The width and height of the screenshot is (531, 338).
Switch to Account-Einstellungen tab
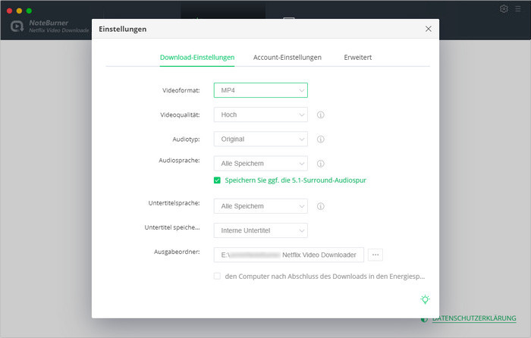287,58
